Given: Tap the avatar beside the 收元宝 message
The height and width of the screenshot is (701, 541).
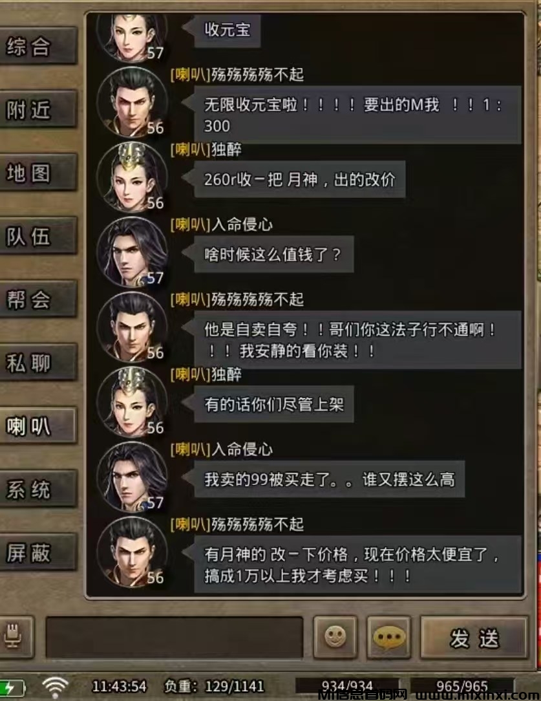Looking at the screenshot, I should 133,37.
